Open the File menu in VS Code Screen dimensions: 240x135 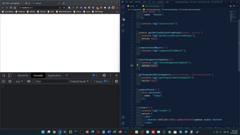127,2
